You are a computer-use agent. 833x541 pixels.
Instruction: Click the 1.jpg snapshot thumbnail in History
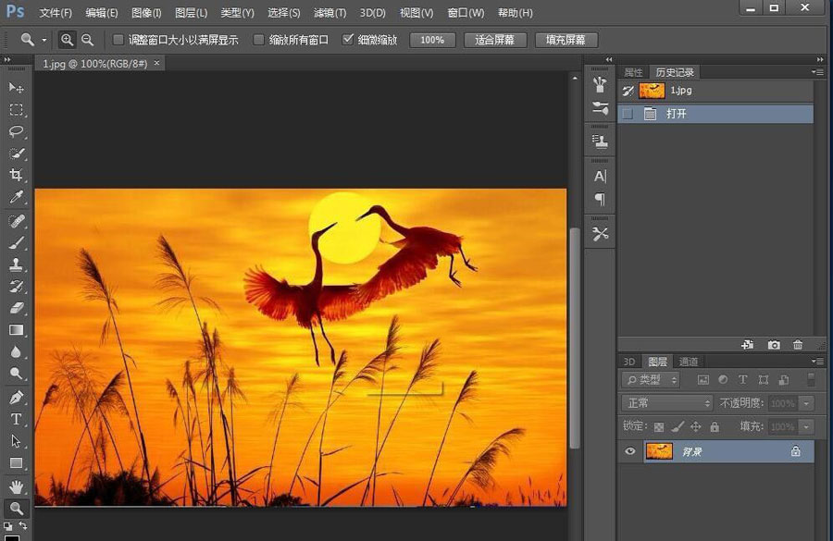pyautogui.click(x=651, y=90)
